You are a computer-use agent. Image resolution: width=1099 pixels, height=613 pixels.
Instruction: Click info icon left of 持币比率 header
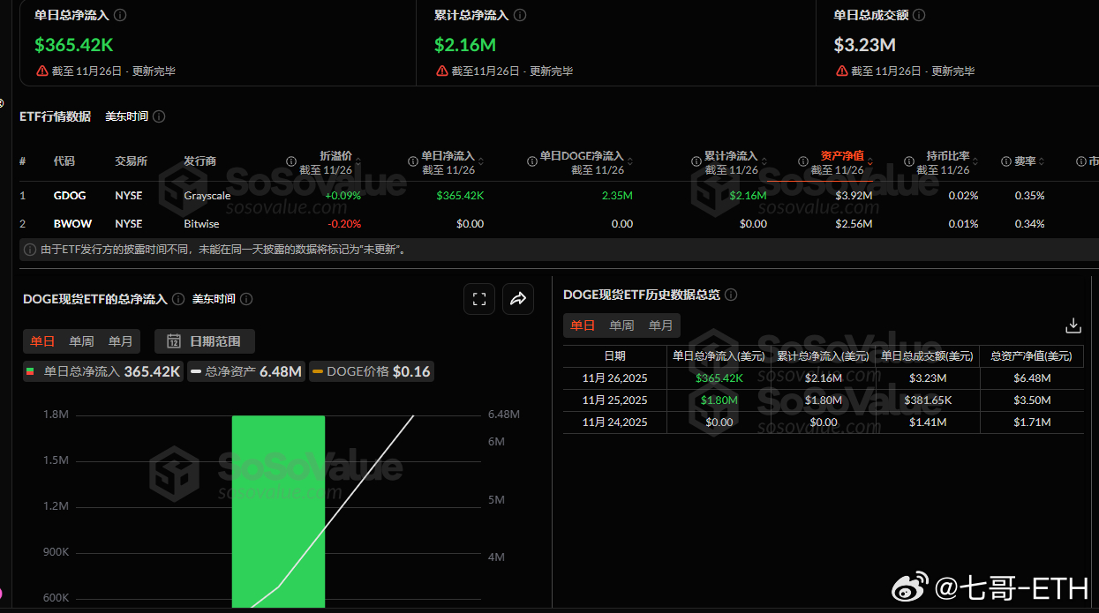[x=909, y=161]
